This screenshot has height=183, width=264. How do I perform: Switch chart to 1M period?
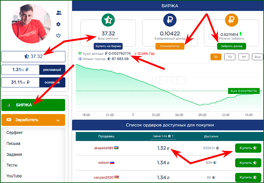(244, 57)
